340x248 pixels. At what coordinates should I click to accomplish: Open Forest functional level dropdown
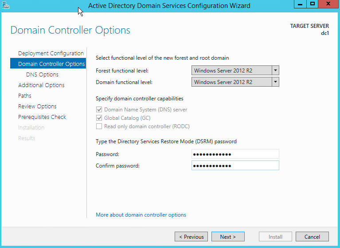tap(275, 71)
